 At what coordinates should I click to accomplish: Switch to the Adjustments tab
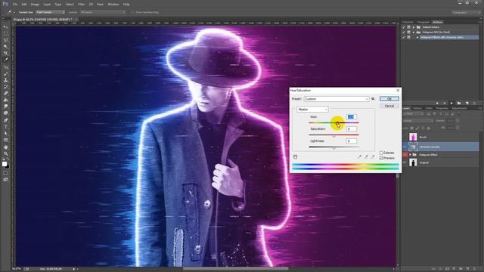(x=459, y=108)
